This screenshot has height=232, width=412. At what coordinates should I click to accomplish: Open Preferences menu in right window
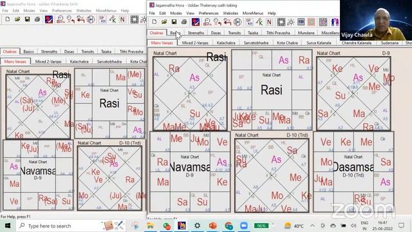click(x=209, y=13)
